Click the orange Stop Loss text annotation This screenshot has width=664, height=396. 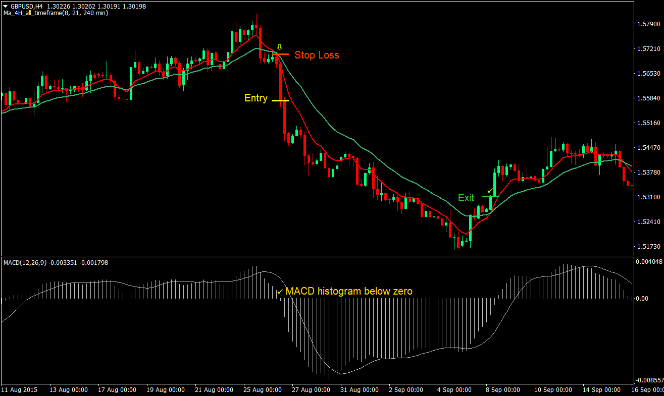point(316,55)
